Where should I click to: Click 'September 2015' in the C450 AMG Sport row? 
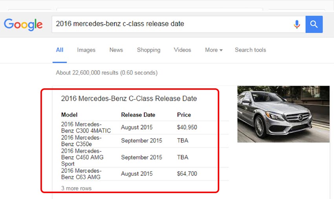(x=141, y=157)
